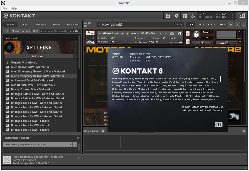Toggle solo in Instrument Navigator
This screenshot has width=249, height=171.
(x=70, y=144)
